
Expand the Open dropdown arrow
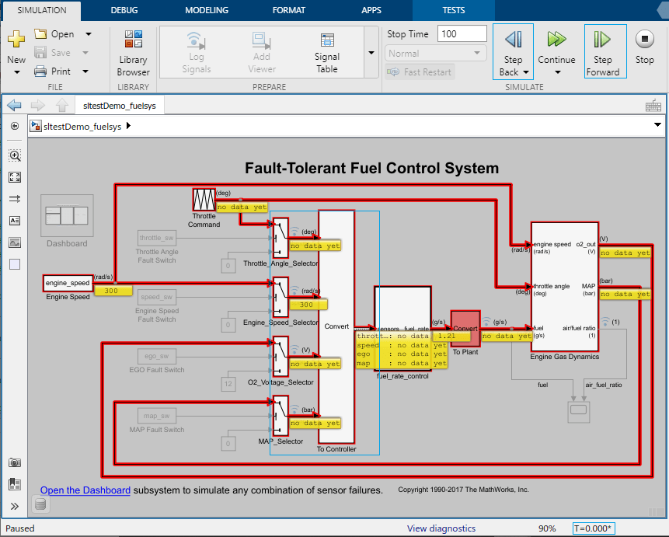pyautogui.click(x=89, y=33)
